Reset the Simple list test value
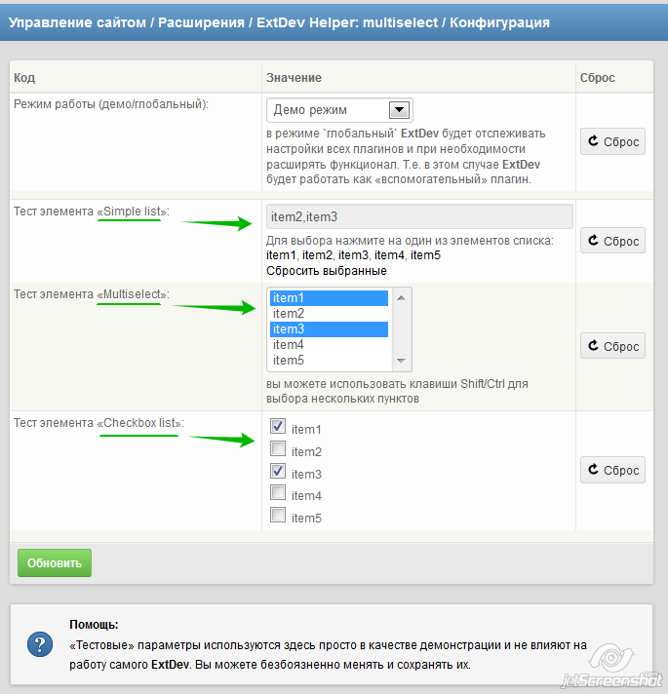Viewport: 668px width, 694px height. point(612,241)
